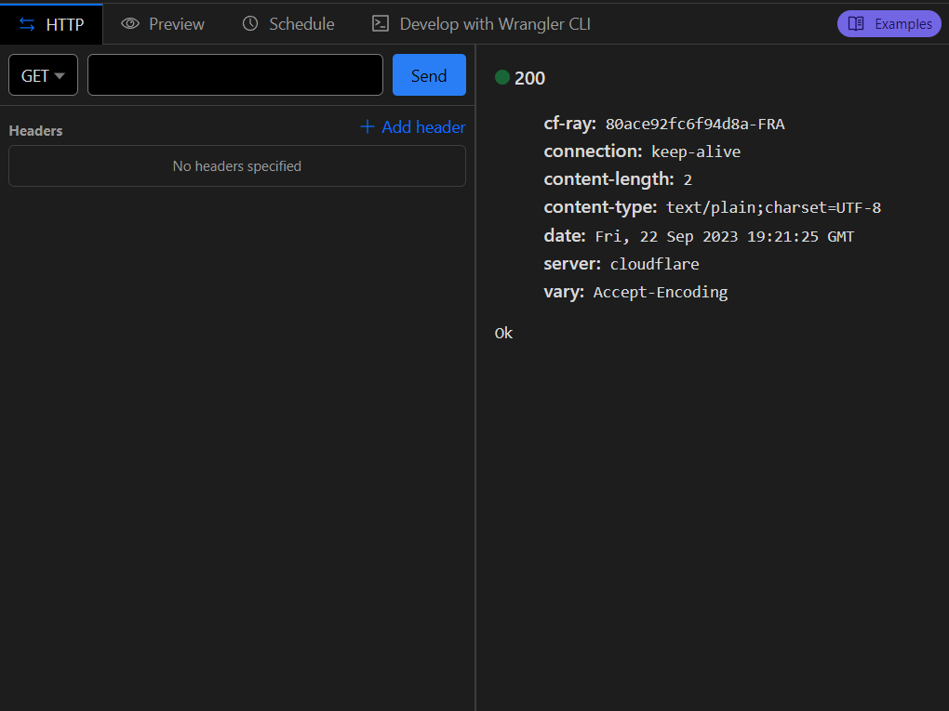Screen dimensions: 949x711
Task: Click the cf-ray header value
Action: (x=695, y=124)
